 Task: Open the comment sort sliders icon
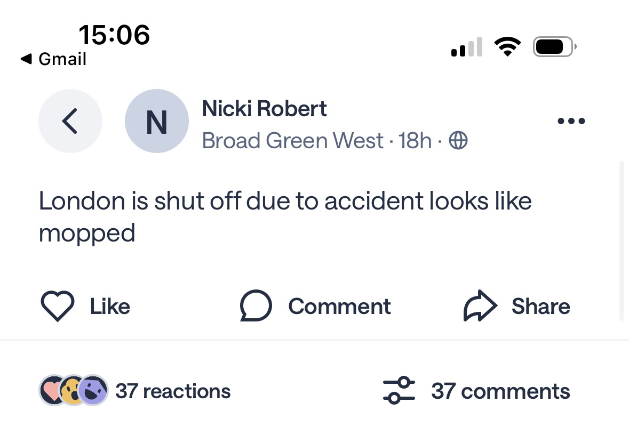(x=399, y=391)
